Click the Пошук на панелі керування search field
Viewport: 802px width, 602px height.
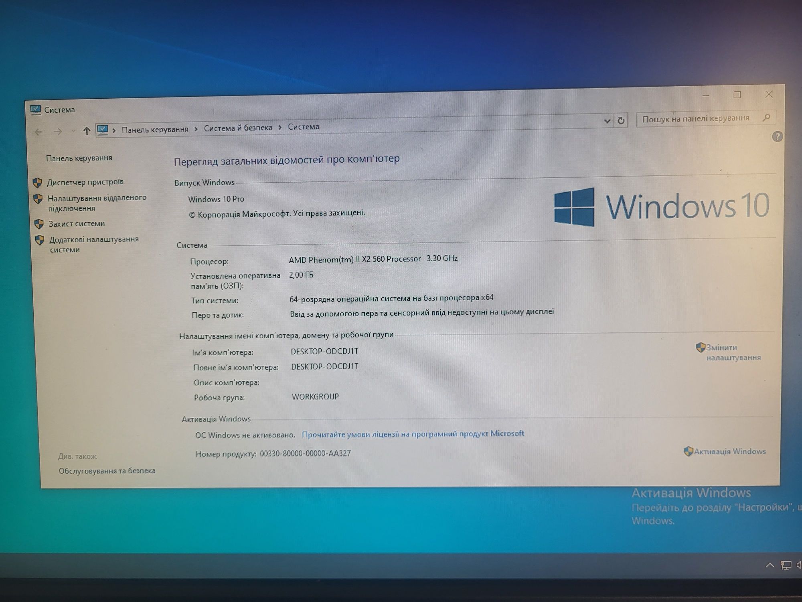pyautogui.click(x=706, y=118)
